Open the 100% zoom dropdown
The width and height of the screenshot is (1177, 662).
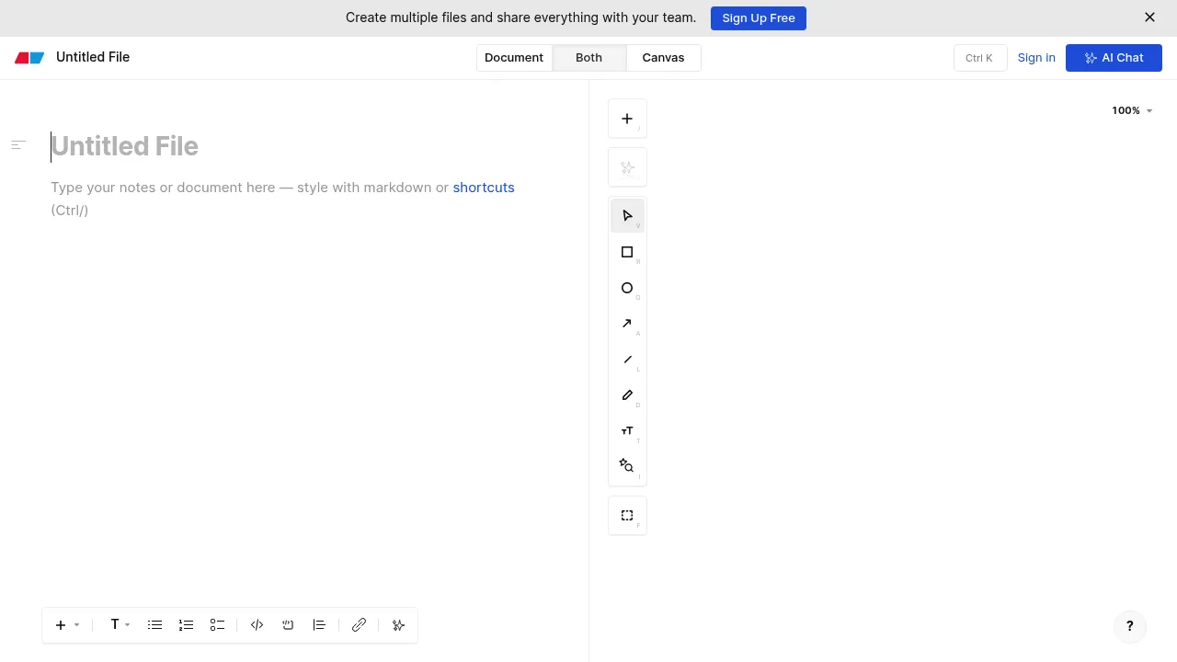coord(1132,110)
